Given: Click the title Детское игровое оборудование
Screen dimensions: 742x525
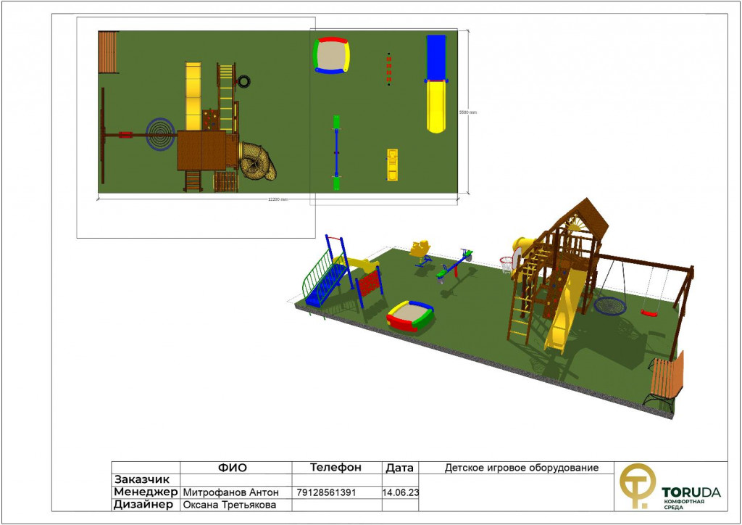Looking at the screenshot, I should tap(521, 468).
